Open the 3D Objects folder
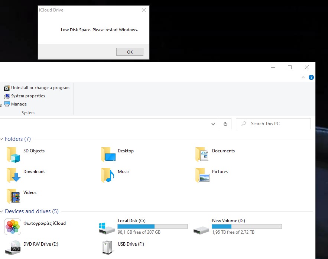 (x=35, y=151)
